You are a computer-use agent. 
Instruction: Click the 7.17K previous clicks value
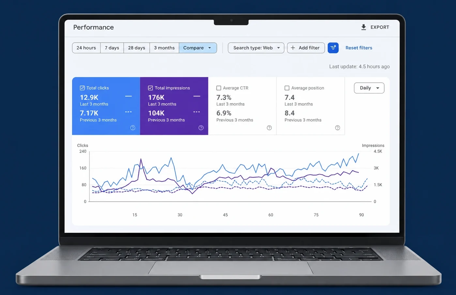tap(89, 113)
